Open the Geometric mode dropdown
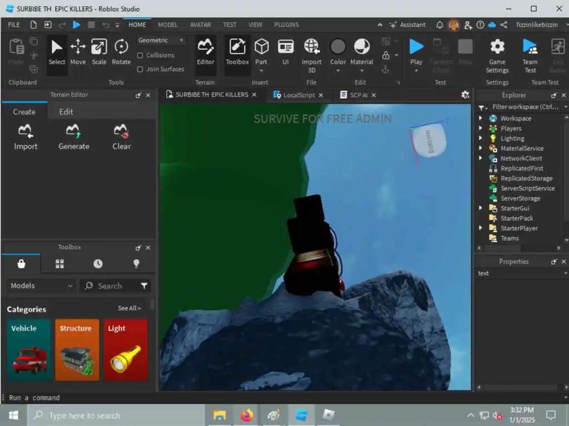Screen dimensions: 569x426 pos(161,40)
